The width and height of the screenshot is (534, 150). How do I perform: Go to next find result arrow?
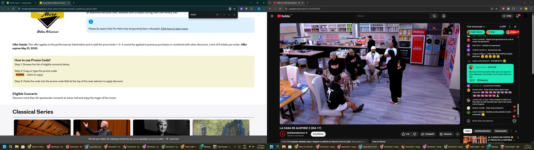[x=229, y=15]
